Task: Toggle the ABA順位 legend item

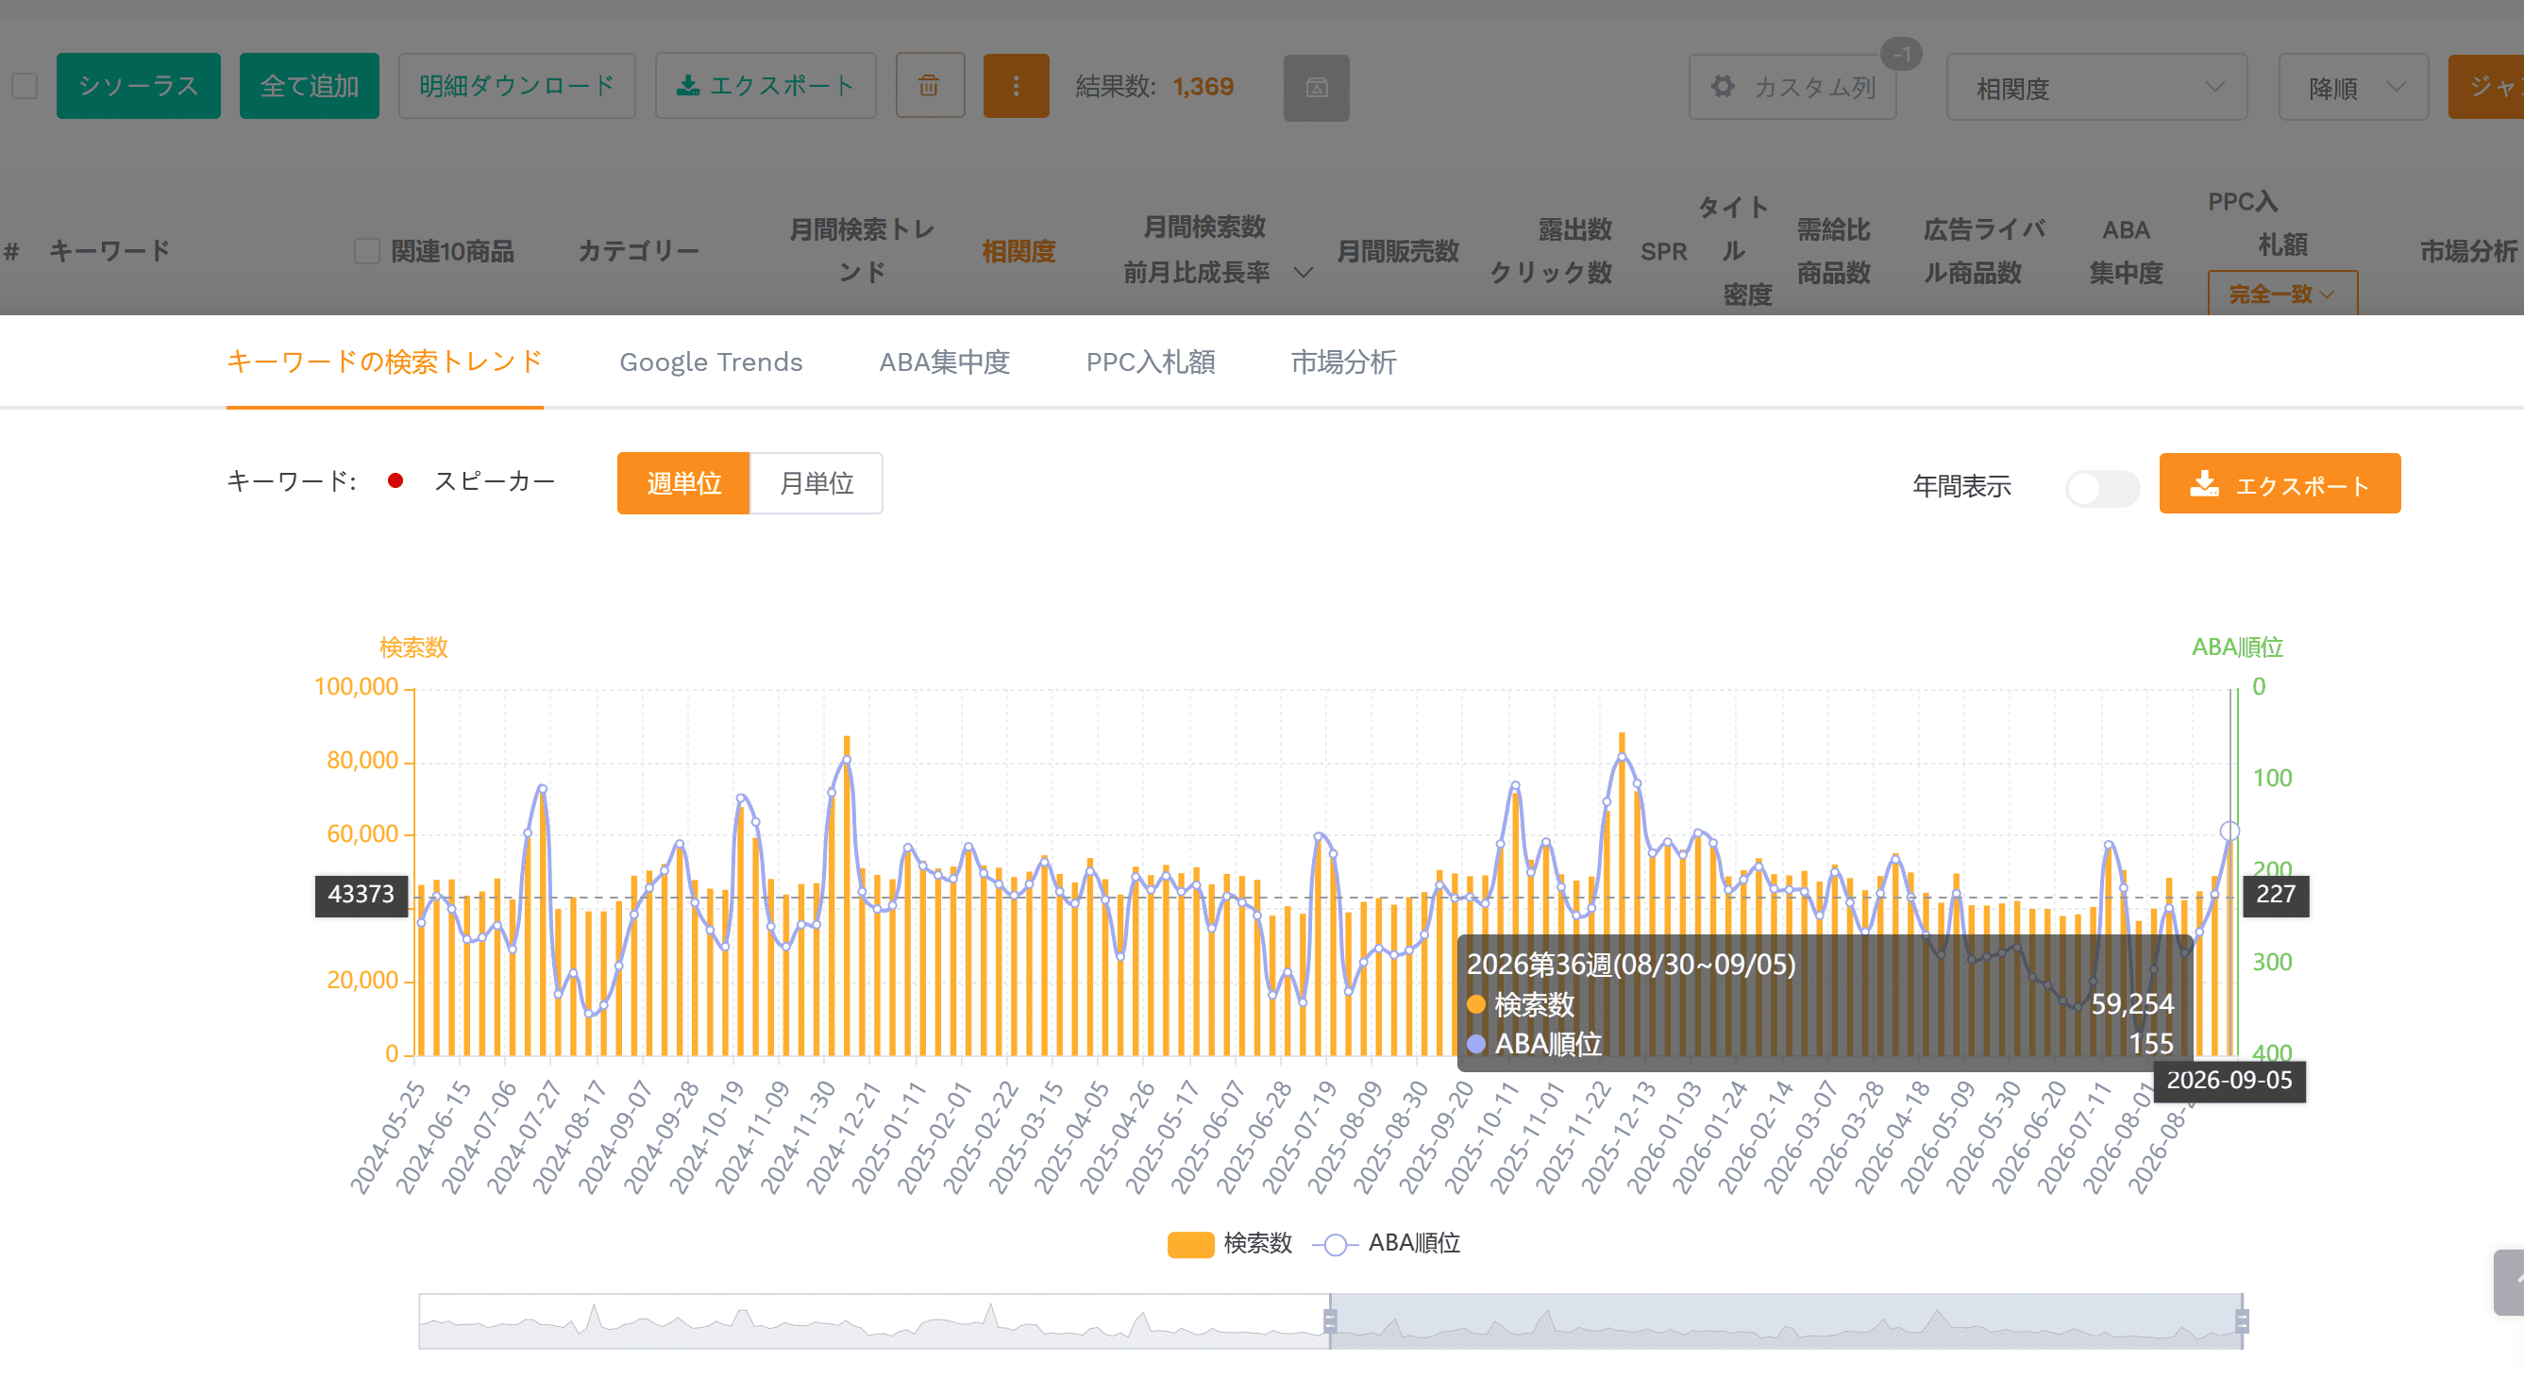Action: pos(1387,1243)
